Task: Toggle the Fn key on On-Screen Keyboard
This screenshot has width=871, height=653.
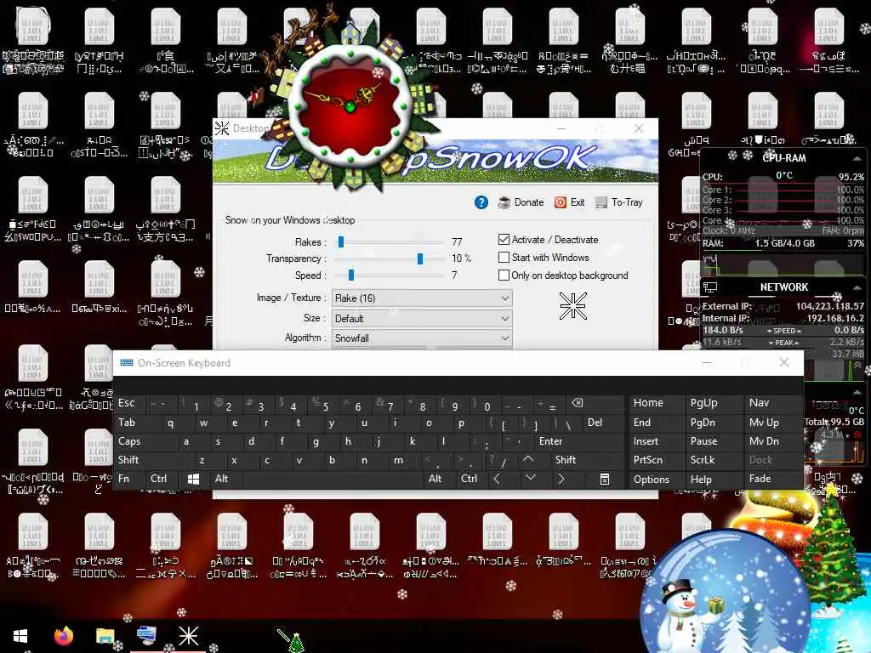Action: click(128, 479)
